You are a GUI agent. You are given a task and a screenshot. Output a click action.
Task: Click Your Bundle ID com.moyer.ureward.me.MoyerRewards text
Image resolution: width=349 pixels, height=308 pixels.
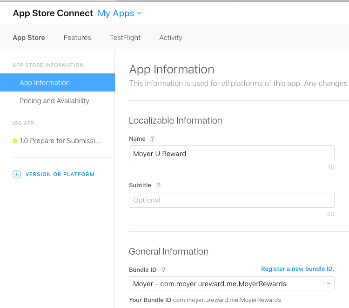(205, 300)
